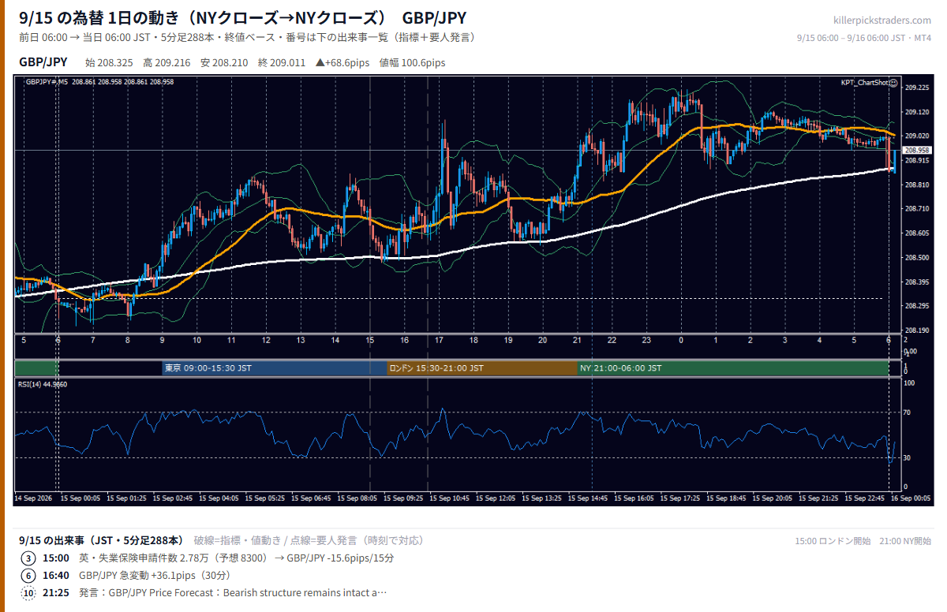The height and width of the screenshot is (612, 947).
Task: Click the hour label 12 under the chart
Action: tap(266, 340)
